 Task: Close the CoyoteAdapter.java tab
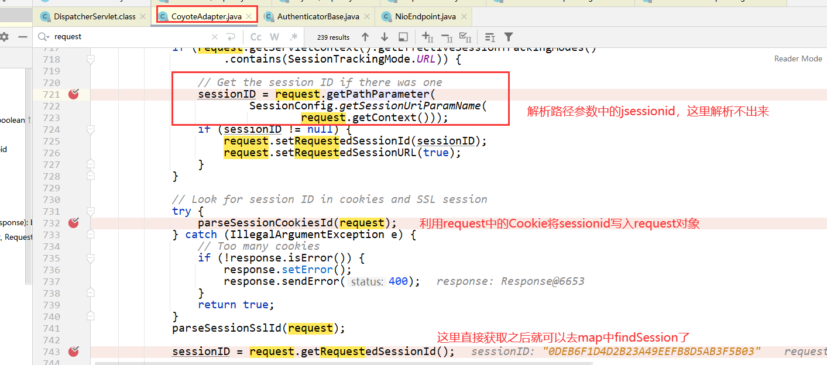point(249,16)
